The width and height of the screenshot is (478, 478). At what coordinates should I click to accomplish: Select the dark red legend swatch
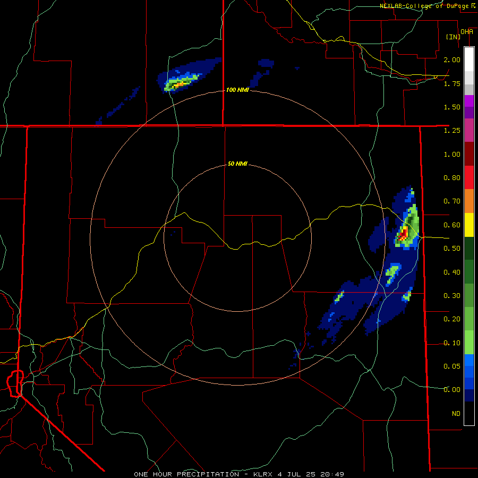pos(469,154)
